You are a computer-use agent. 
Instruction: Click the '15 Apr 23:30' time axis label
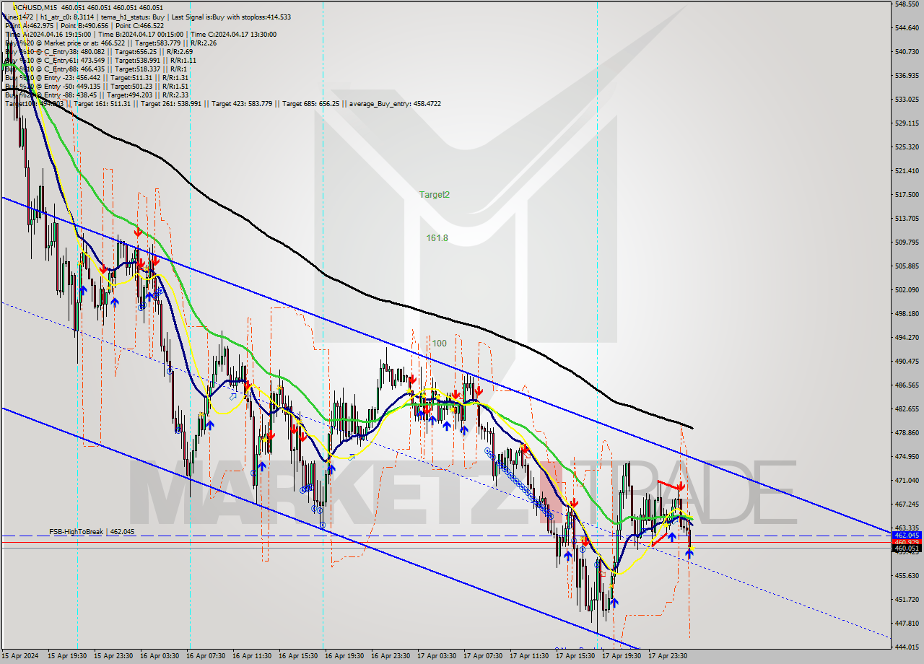coord(114,656)
